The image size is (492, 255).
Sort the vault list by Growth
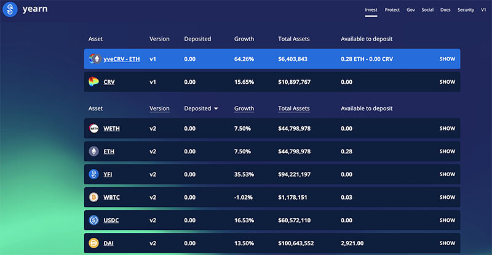coord(244,108)
